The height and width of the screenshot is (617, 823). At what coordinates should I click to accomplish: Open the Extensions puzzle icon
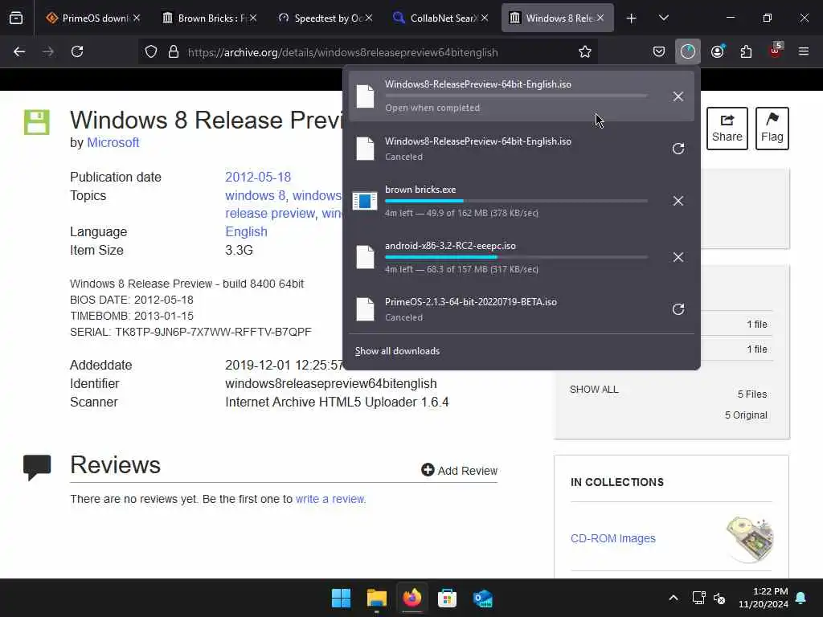point(746,51)
